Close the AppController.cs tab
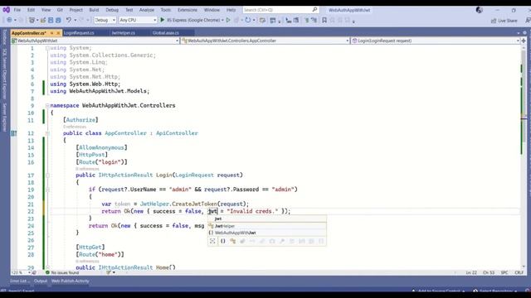531x298 pixels. (58, 33)
